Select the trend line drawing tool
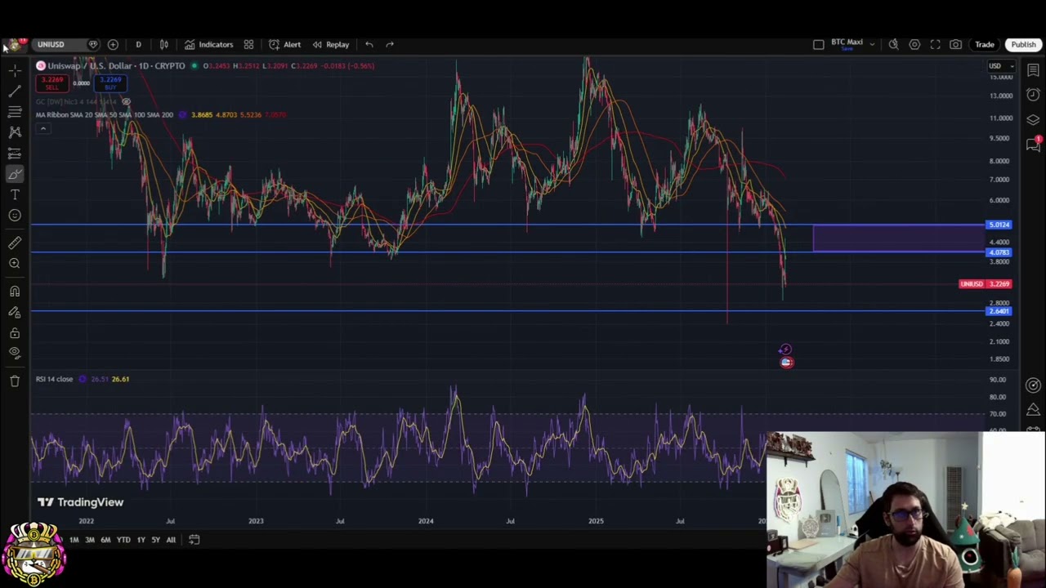1046x588 pixels. pyautogui.click(x=15, y=91)
